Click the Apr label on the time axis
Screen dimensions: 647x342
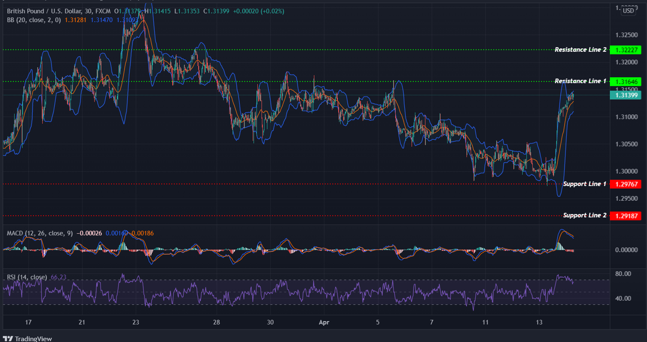click(325, 323)
